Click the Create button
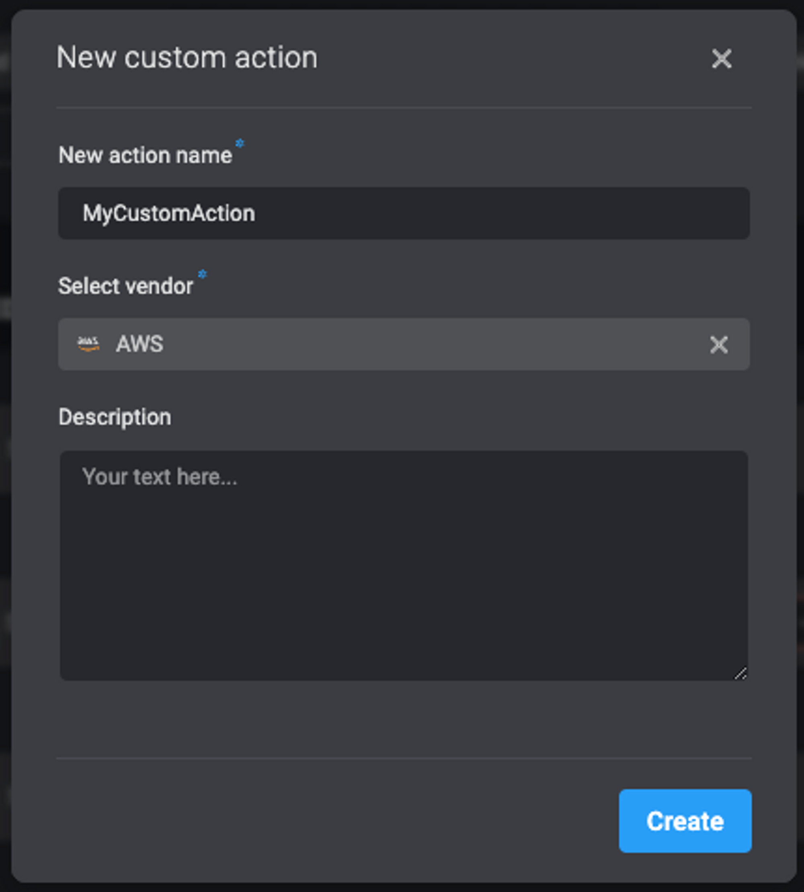 [x=685, y=821]
